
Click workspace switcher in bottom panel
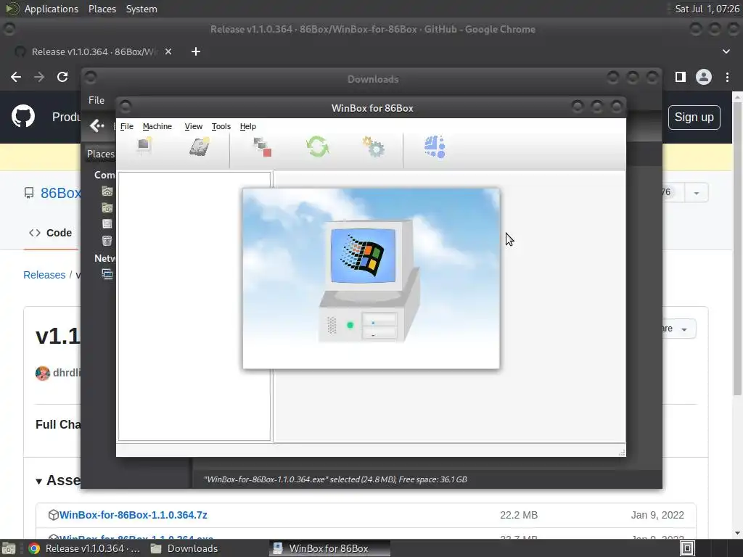coord(688,548)
